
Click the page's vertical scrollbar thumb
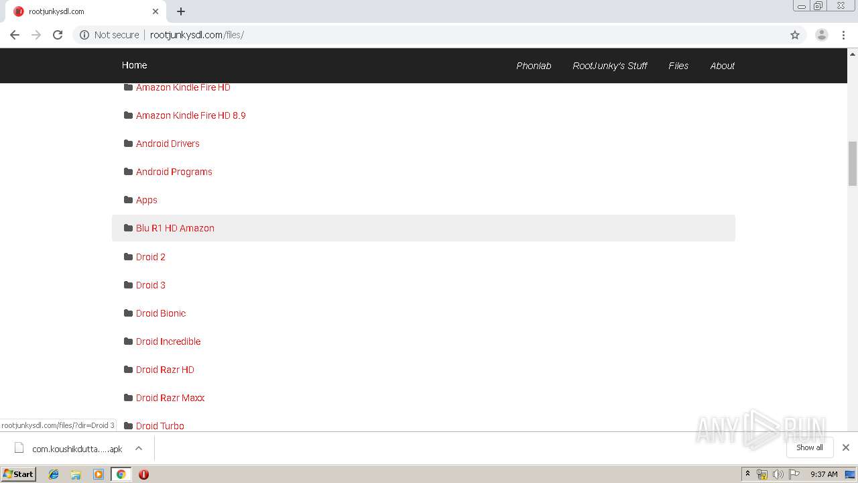[853, 163]
